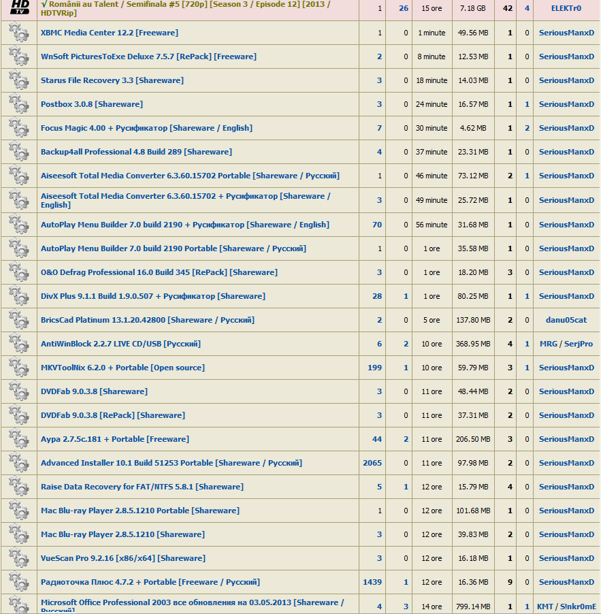Open Postbox 3.0.8 [Shareware] link
The height and width of the screenshot is (614, 601).
92,105
